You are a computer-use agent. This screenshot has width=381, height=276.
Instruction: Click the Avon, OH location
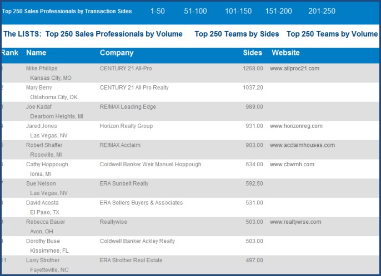42,231
